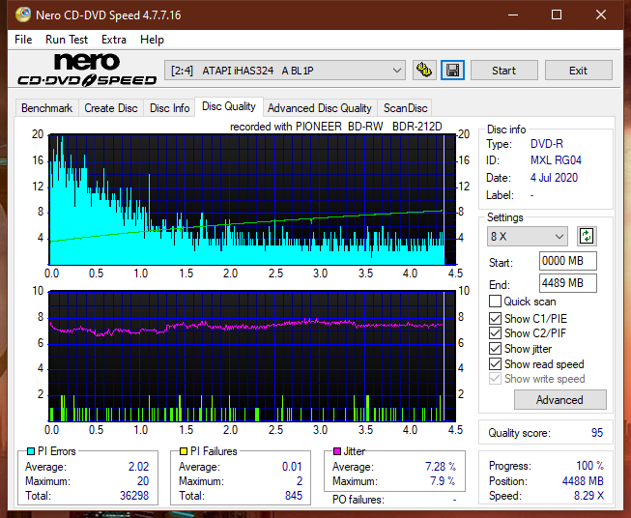This screenshot has width=631, height=518.
Task: Click the End position field 4489 MB
Action: tap(568, 283)
